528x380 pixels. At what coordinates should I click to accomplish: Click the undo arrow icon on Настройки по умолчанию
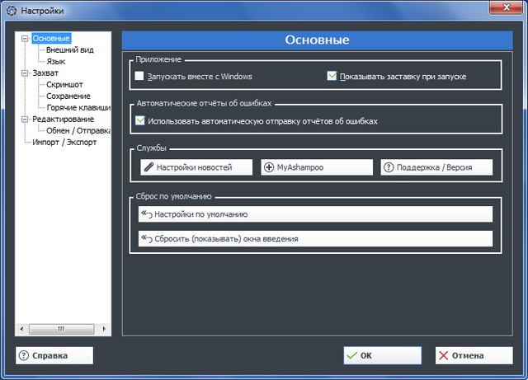coord(147,214)
